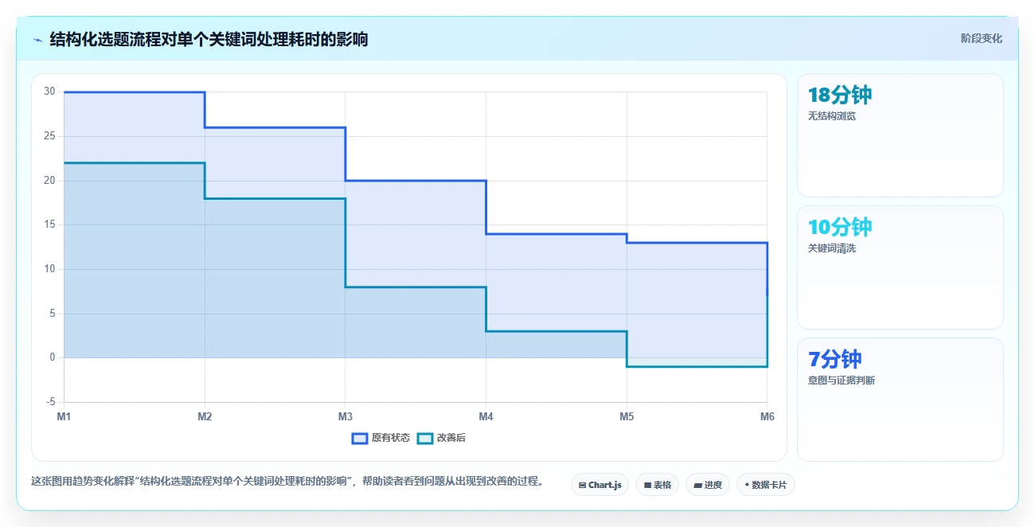Image resolution: width=1035 pixels, height=527 pixels.
Task: Click the 进度 tag chip
Action: 708,484
